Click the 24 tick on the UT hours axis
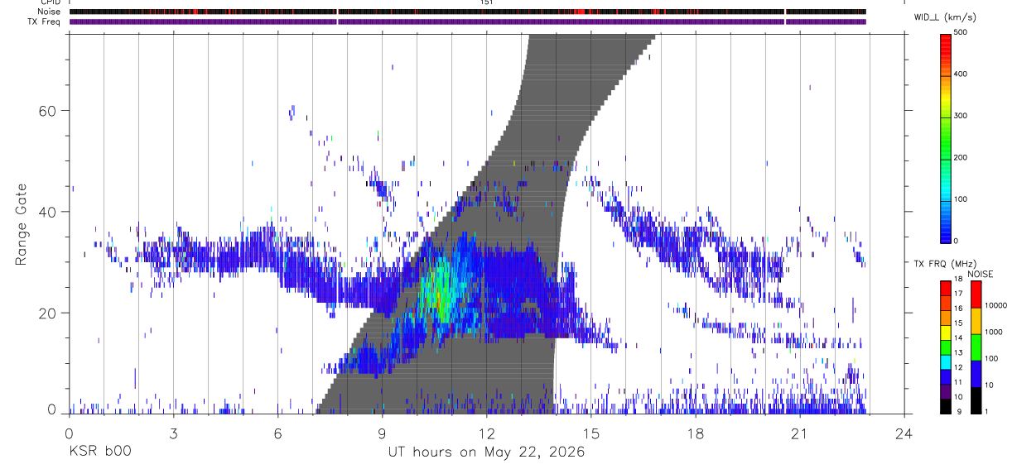This screenshot has height=469, width=1017. pyautogui.click(x=904, y=433)
